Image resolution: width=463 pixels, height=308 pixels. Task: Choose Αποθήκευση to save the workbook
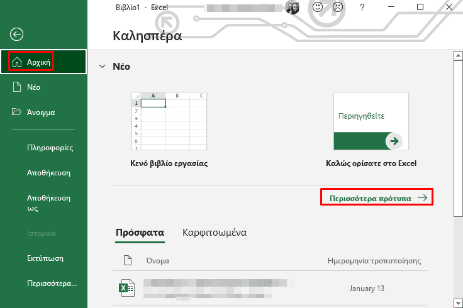[x=48, y=173]
